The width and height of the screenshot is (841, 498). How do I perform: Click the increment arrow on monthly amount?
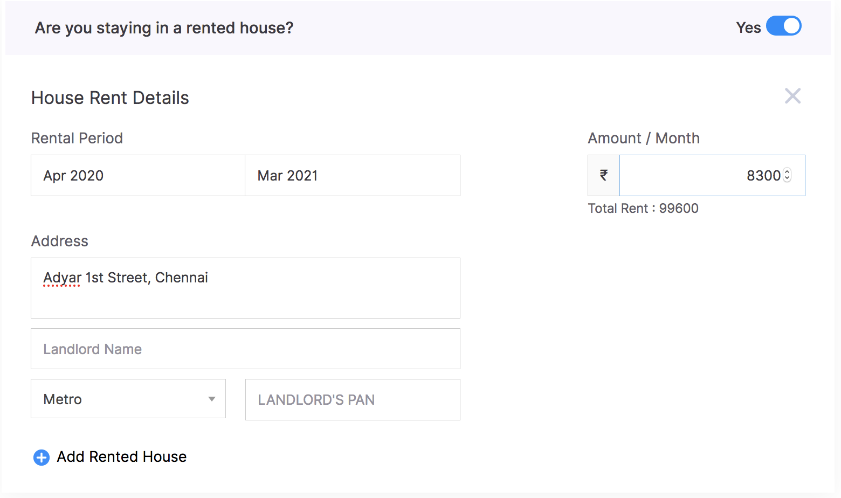pyautogui.click(x=787, y=171)
